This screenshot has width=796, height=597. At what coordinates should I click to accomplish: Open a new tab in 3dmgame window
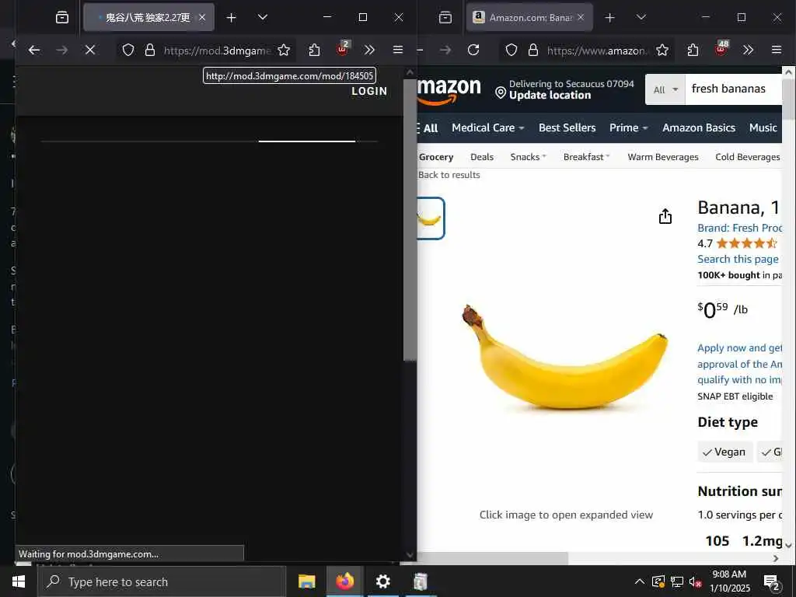click(232, 17)
